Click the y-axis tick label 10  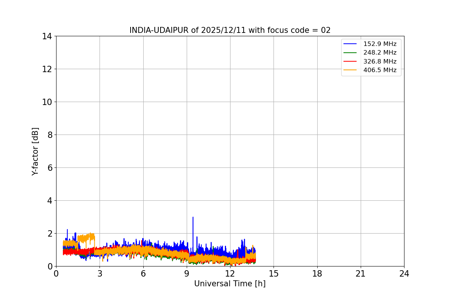click(47, 102)
